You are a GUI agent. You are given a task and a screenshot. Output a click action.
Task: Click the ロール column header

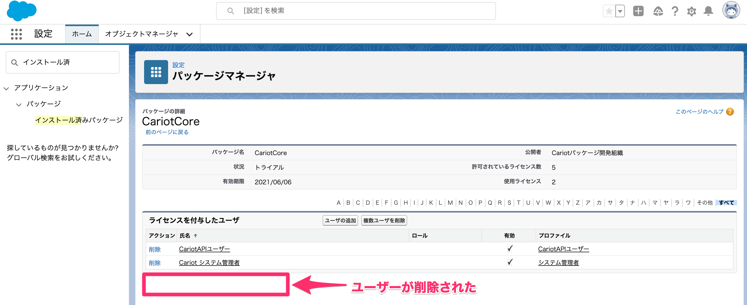click(419, 236)
